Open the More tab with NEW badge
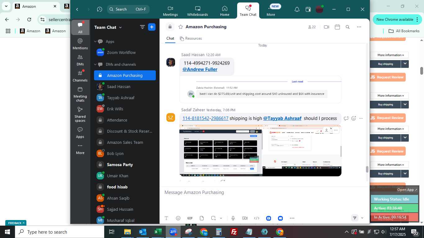This screenshot has width=424, height=238. [271, 11]
